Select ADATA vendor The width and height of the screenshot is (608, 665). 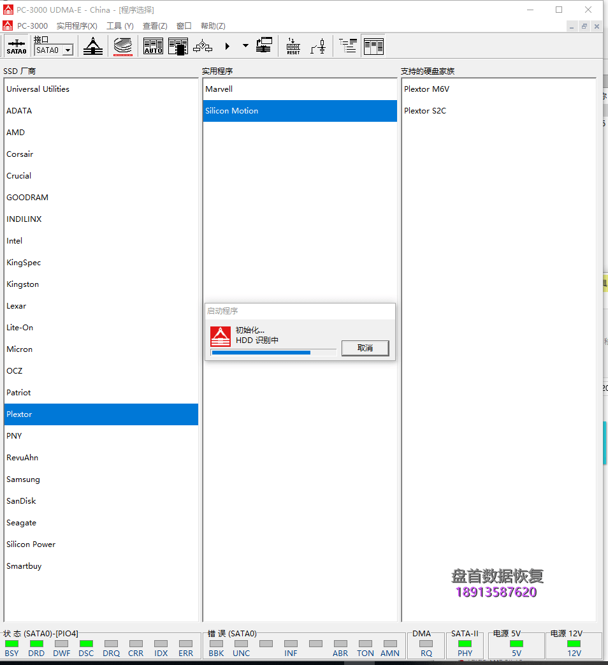point(101,111)
